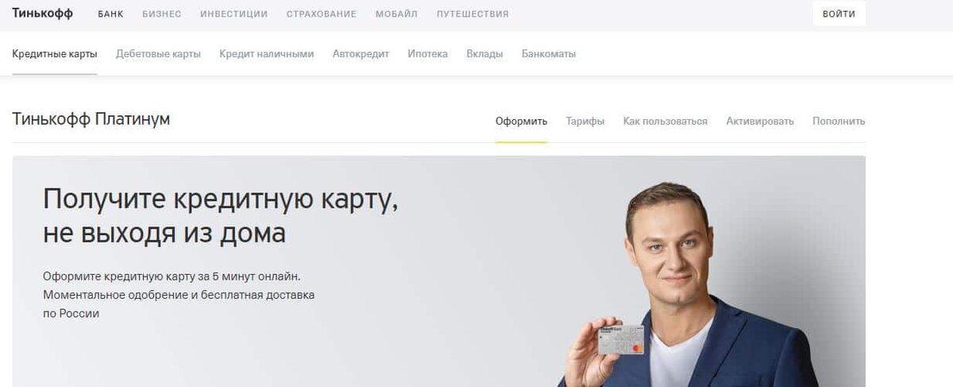Click the ВОЙТИ login button

click(x=839, y=14)
